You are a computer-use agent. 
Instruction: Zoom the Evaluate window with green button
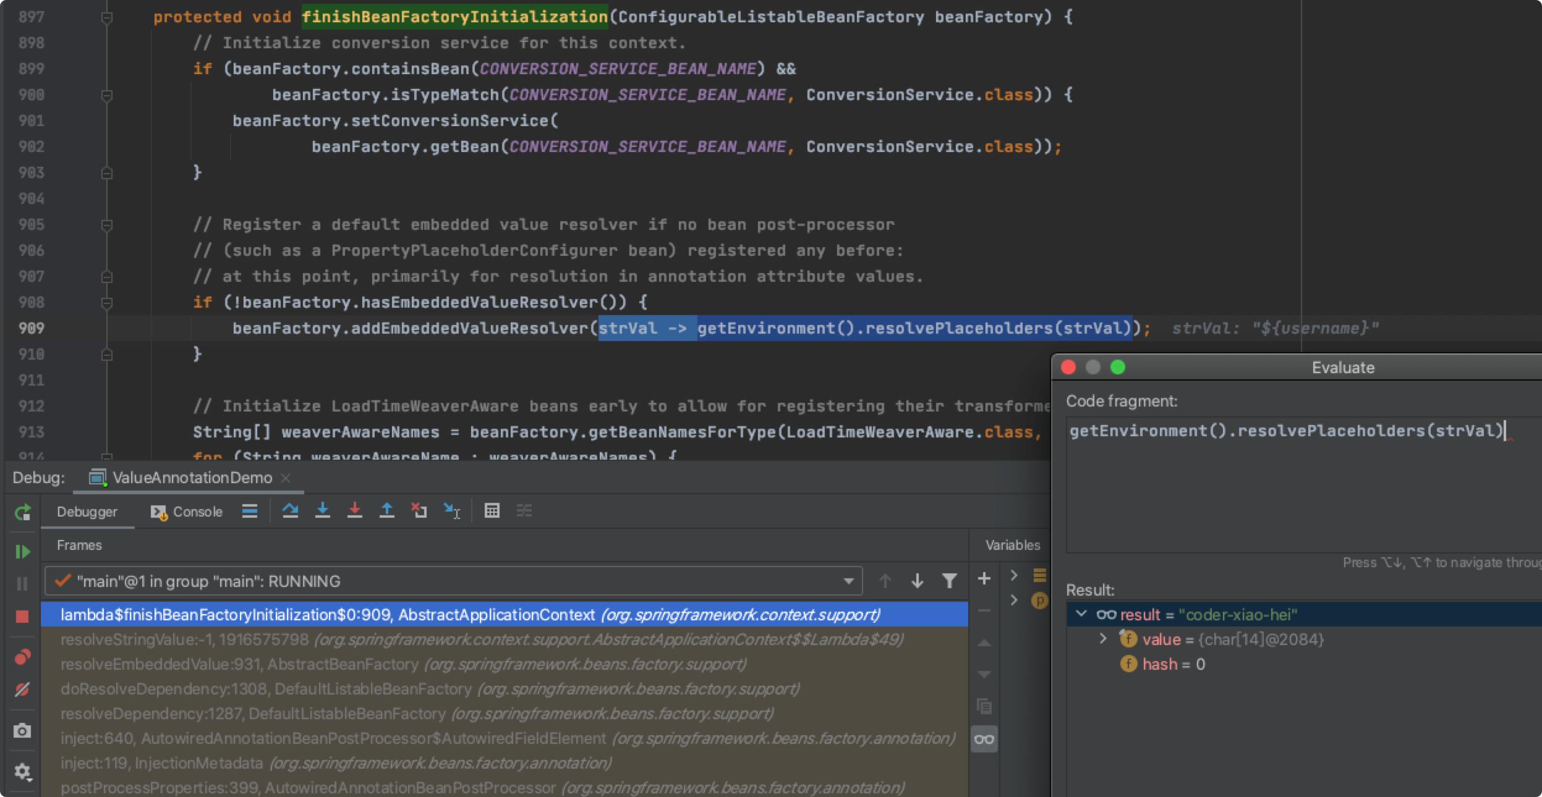pyautogui.click(x=1118, y=368)
